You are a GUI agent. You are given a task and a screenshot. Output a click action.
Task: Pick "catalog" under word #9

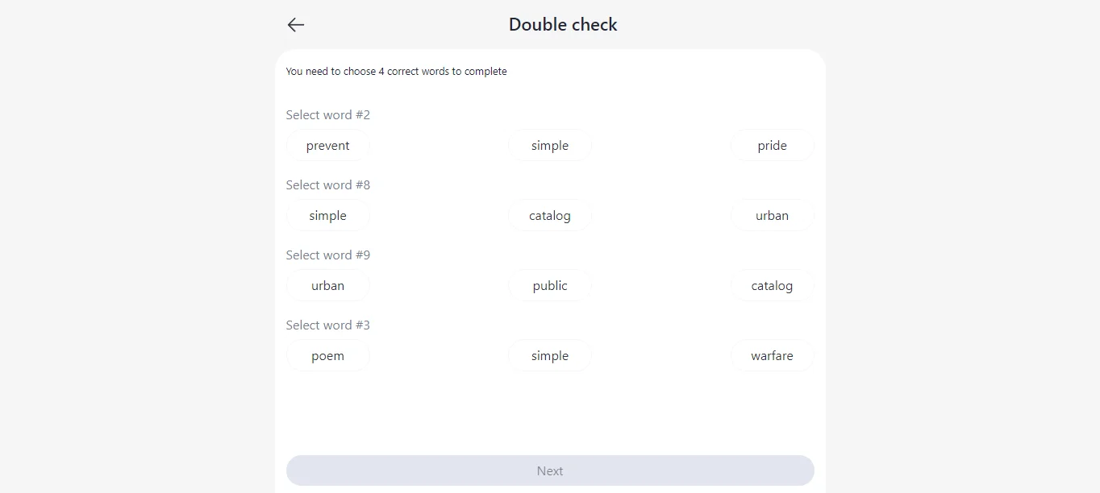coord(772,286)
